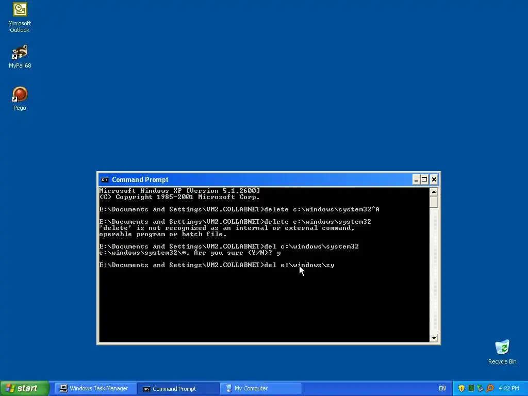The height and width of the screenshot is (396, 528).
Task: Select the MyPal 68 desktop shortcut
Action: [20, 56]
